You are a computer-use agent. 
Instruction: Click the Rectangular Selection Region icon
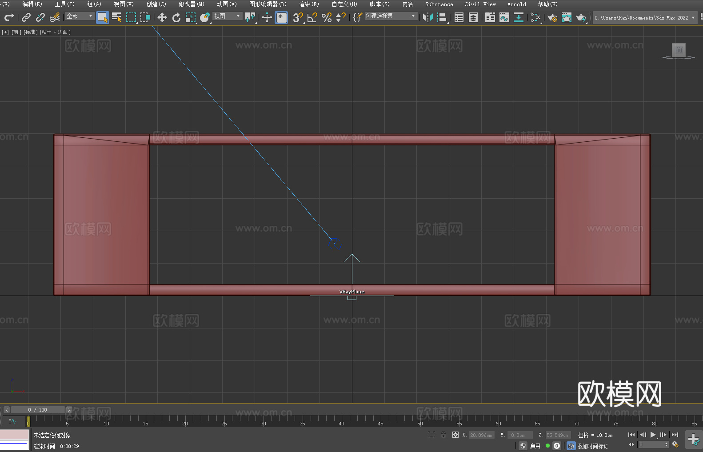point(131,17)
